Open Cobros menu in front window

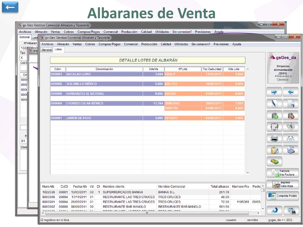pyautogui.click(x=90, y=44)
